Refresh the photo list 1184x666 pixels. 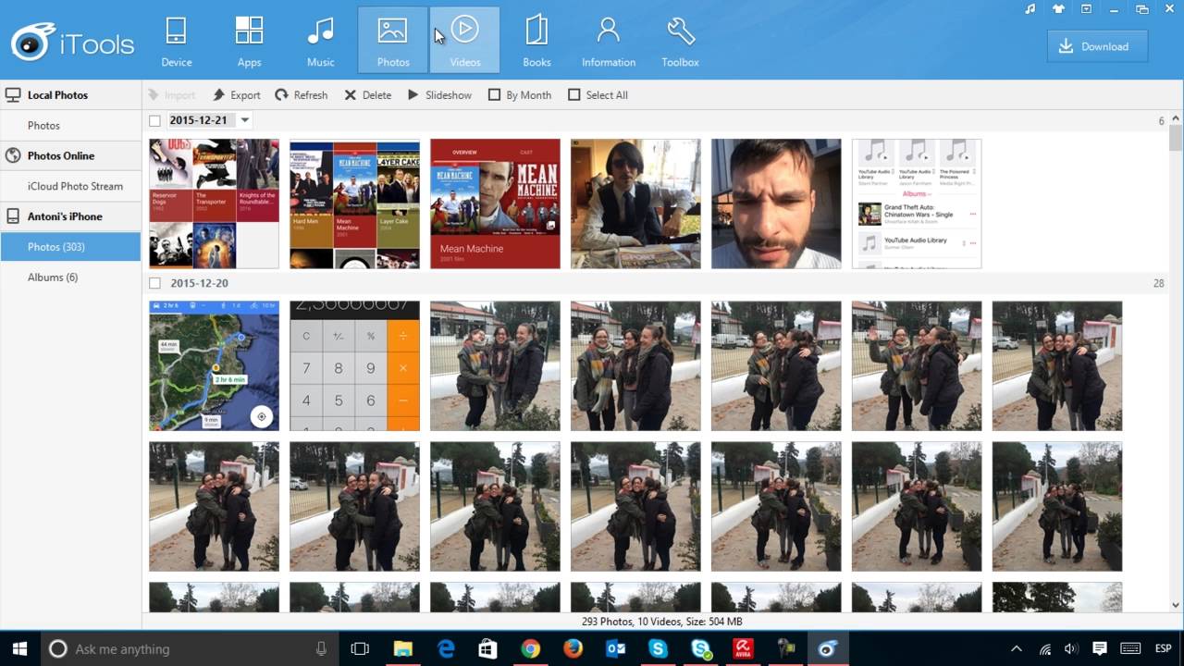tap(302, 95)
